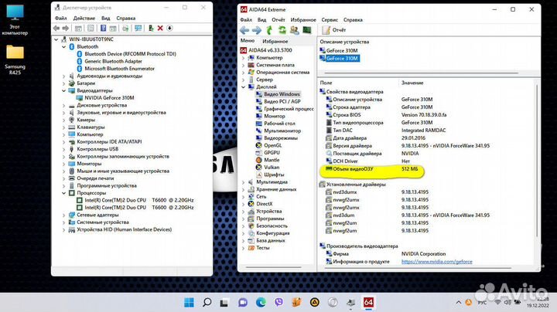This screenshot has width=557, height=312.
Task: Click Back arrow in Device Manager toolbar
Action: click(x=56, y=28)
